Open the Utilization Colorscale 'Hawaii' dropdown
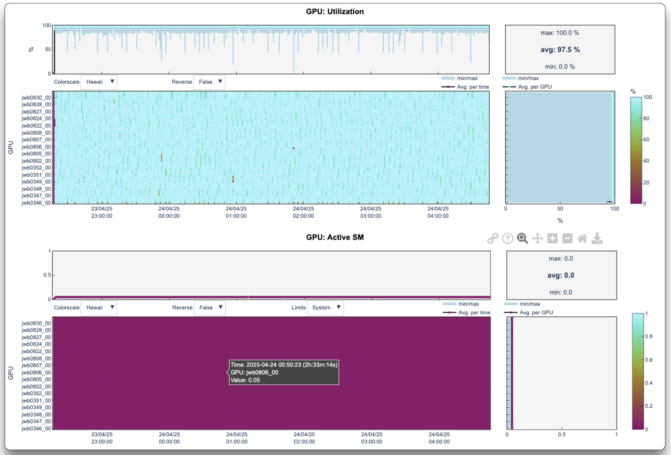Screen dimensions: 671x455 click(x=99, y=82)
